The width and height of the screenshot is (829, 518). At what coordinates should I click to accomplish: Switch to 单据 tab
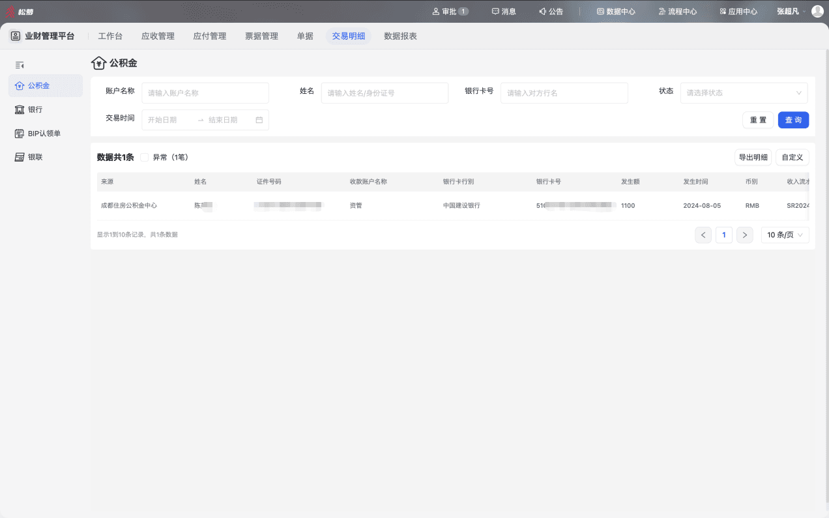tap(305, 36)
